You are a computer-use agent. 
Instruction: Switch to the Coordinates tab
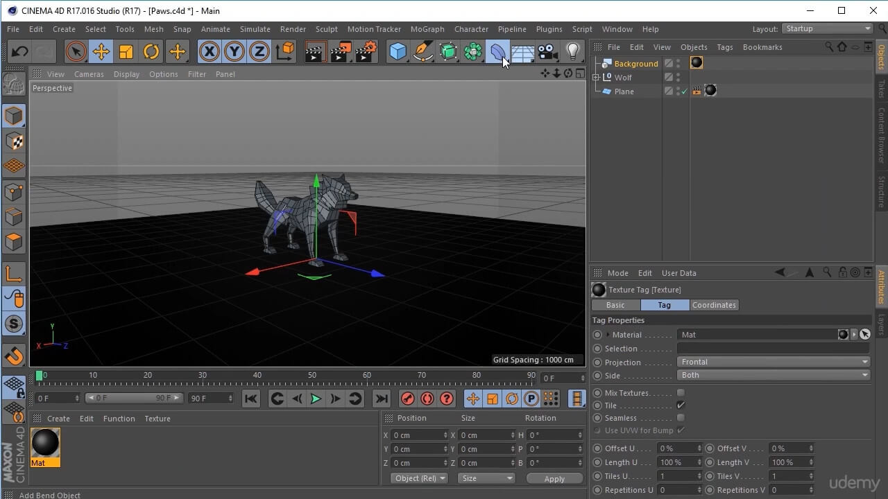(713, 305)
